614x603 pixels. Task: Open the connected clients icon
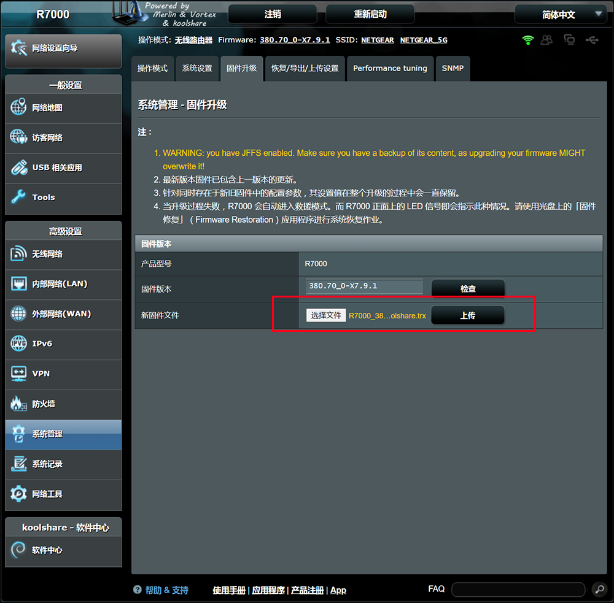pos(547,39)
